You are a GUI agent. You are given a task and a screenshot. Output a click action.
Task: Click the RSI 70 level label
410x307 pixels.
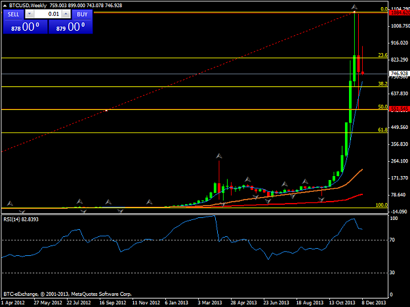tap(392, 240)
